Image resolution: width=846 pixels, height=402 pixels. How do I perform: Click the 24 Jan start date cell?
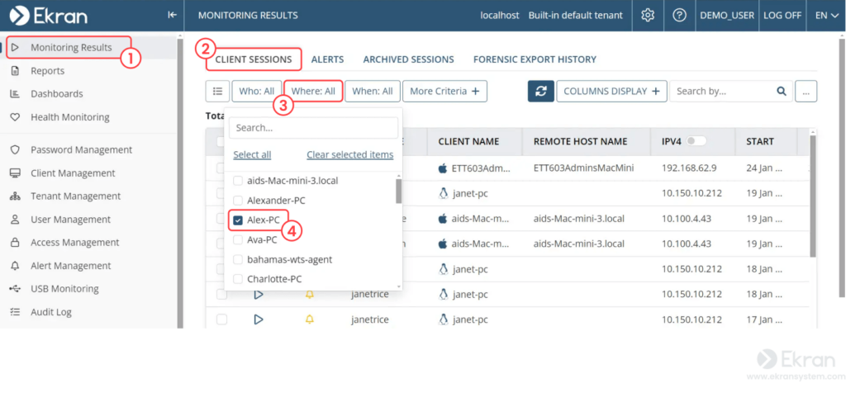[x=764, y=168]
